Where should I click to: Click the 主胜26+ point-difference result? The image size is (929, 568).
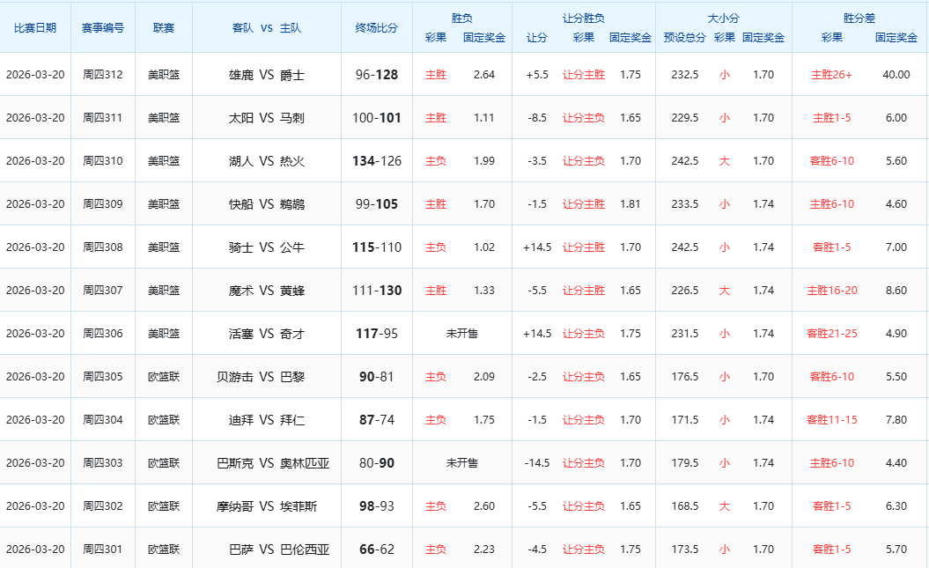pyautogui.click(x=831, y=75)
